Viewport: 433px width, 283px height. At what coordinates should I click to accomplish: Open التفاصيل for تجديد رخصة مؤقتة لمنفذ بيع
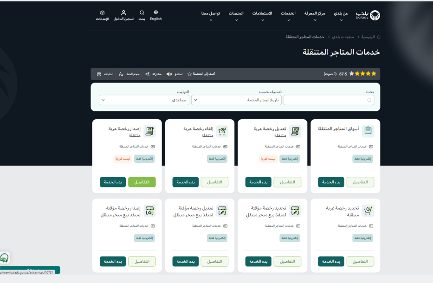[x=287, y=262]
